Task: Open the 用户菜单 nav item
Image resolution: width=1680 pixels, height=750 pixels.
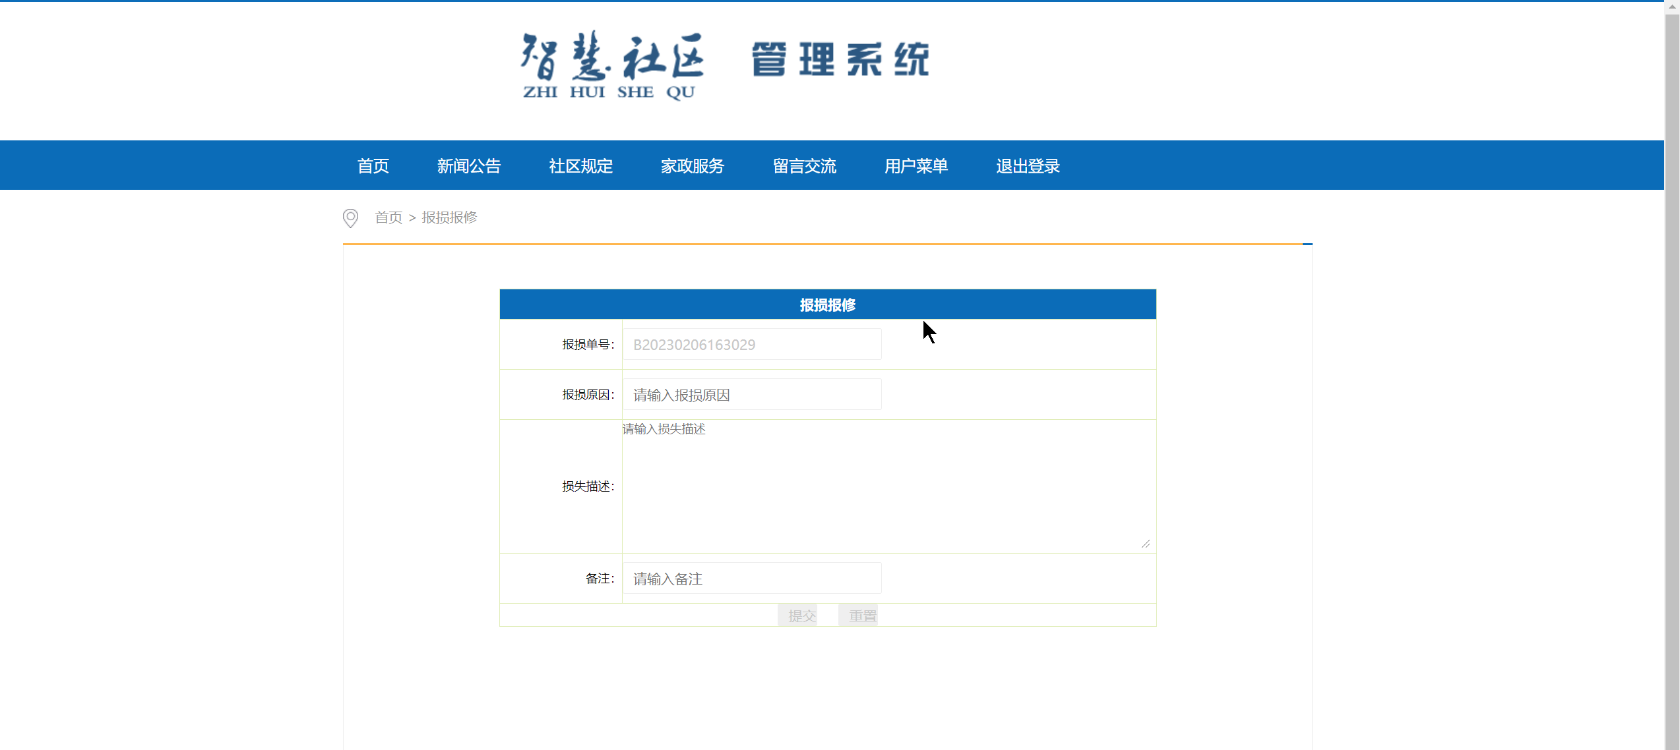Action: pyautogui.click(x=916, y=166)
